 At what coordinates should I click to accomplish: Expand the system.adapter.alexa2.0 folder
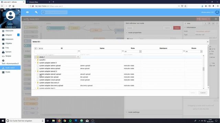35,71
